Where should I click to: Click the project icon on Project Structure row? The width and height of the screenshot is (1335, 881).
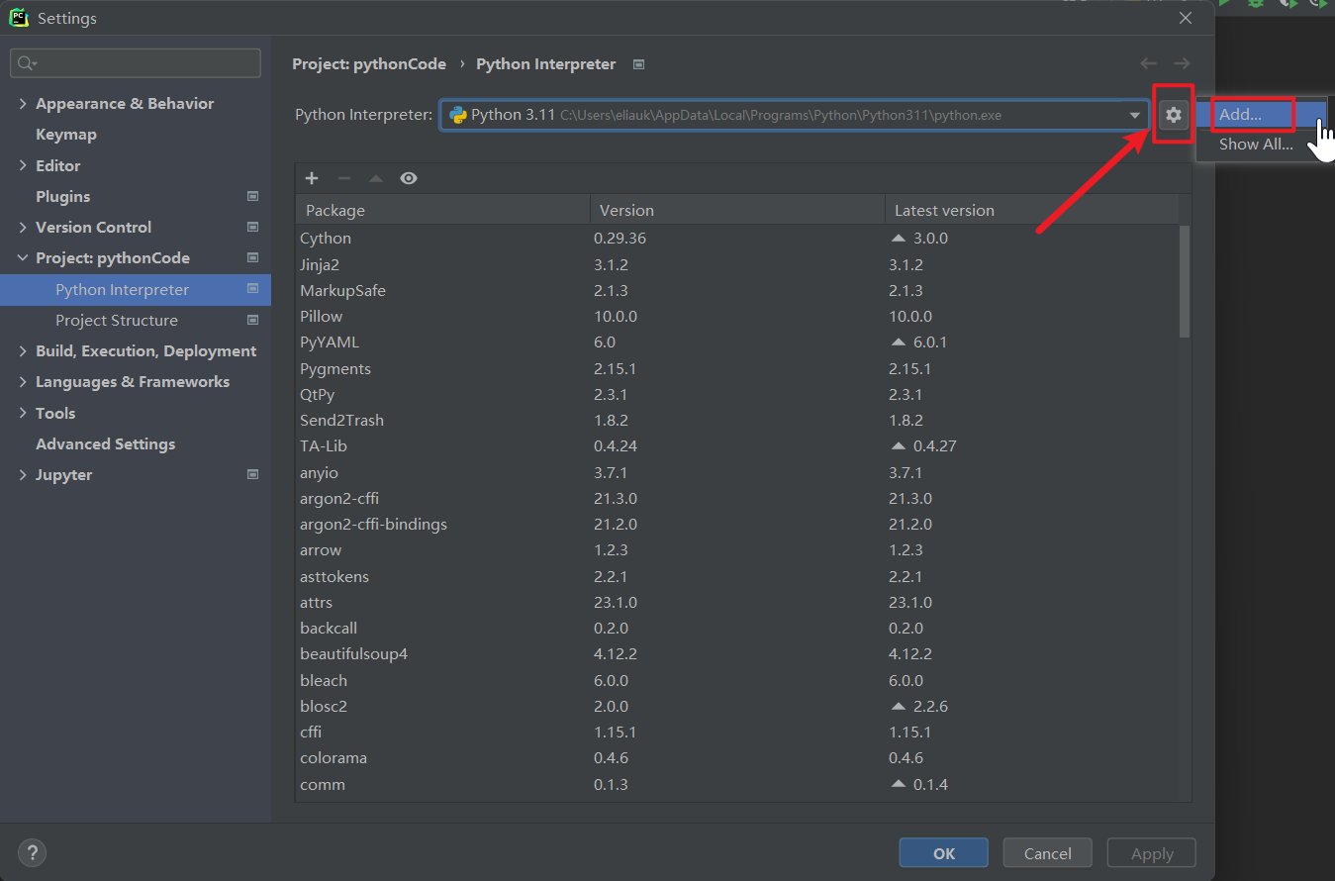point(252,320)
